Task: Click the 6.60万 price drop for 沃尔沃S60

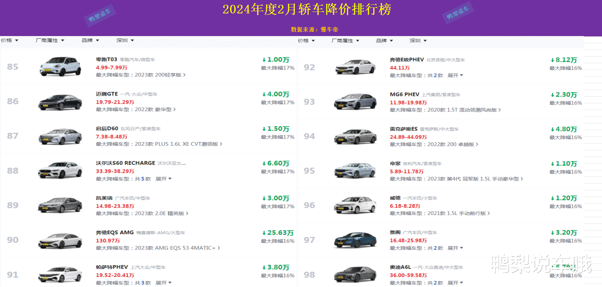Action: point(276,164)
